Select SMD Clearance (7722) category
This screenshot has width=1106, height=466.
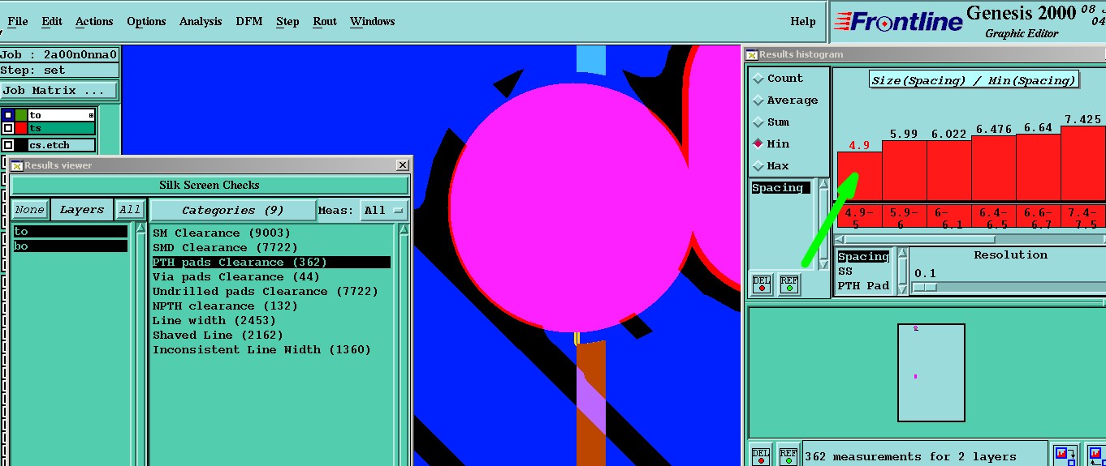click(x=271, y=248)
